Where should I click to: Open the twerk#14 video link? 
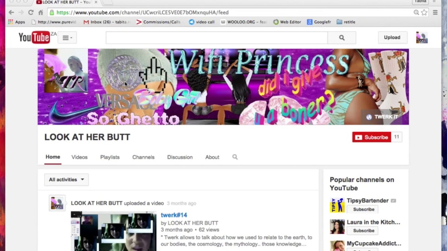tap(174, 215)
